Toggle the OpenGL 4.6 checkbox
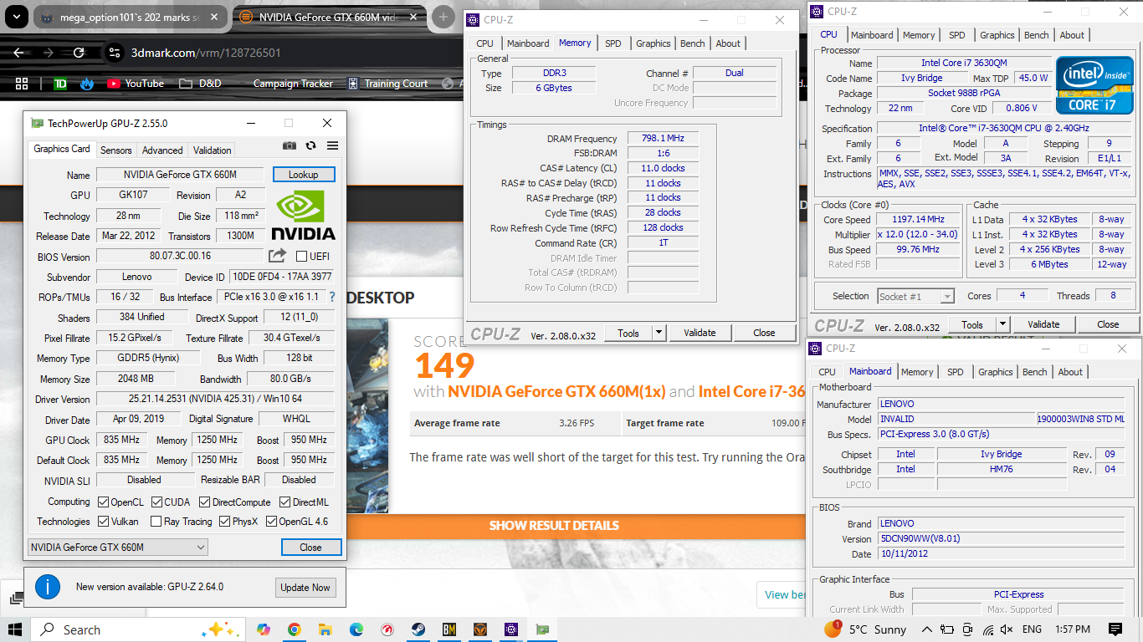The image size is (1143, 642). pyautogui.click(x=271, y=522)
